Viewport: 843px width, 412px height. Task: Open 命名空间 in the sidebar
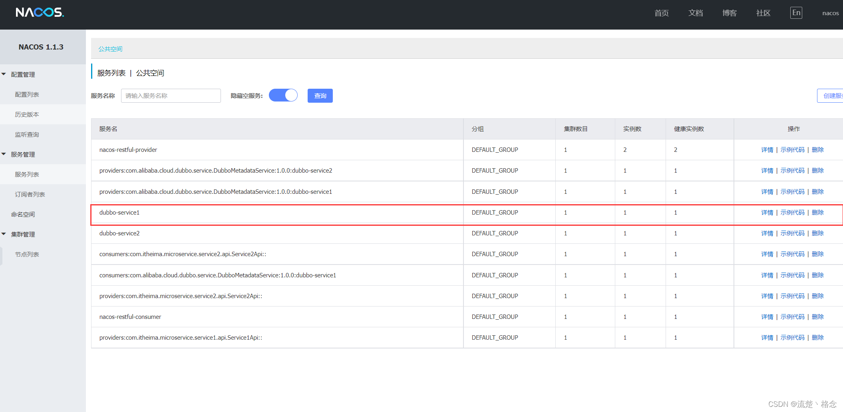tap(23, 215)
